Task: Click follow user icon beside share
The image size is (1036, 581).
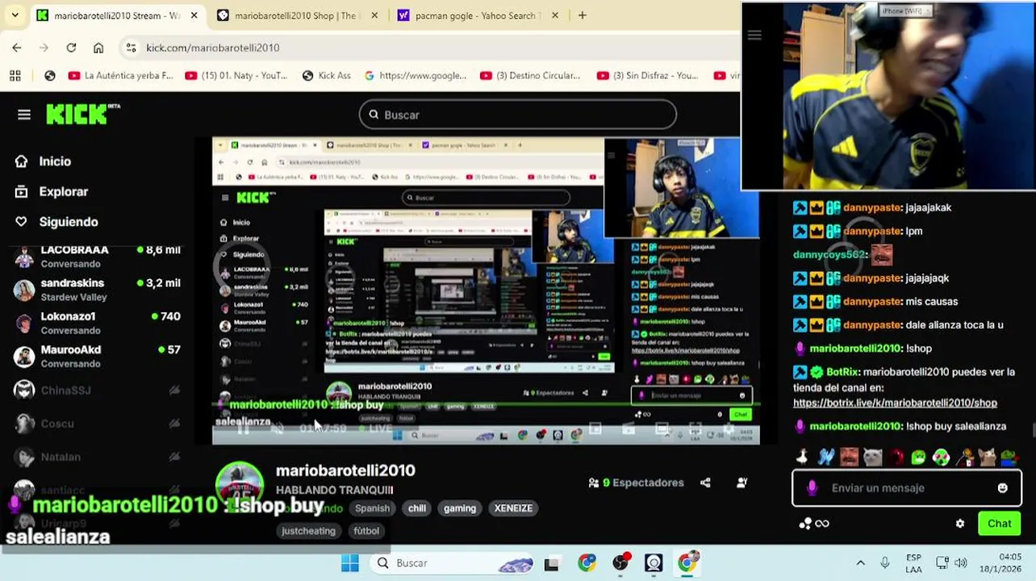Action: click(741, 483)
